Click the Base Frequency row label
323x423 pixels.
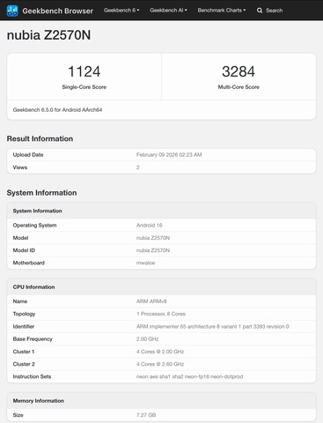point(33,339)
